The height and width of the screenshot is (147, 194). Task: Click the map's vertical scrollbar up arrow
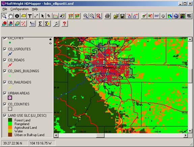[x=190, y=39]
